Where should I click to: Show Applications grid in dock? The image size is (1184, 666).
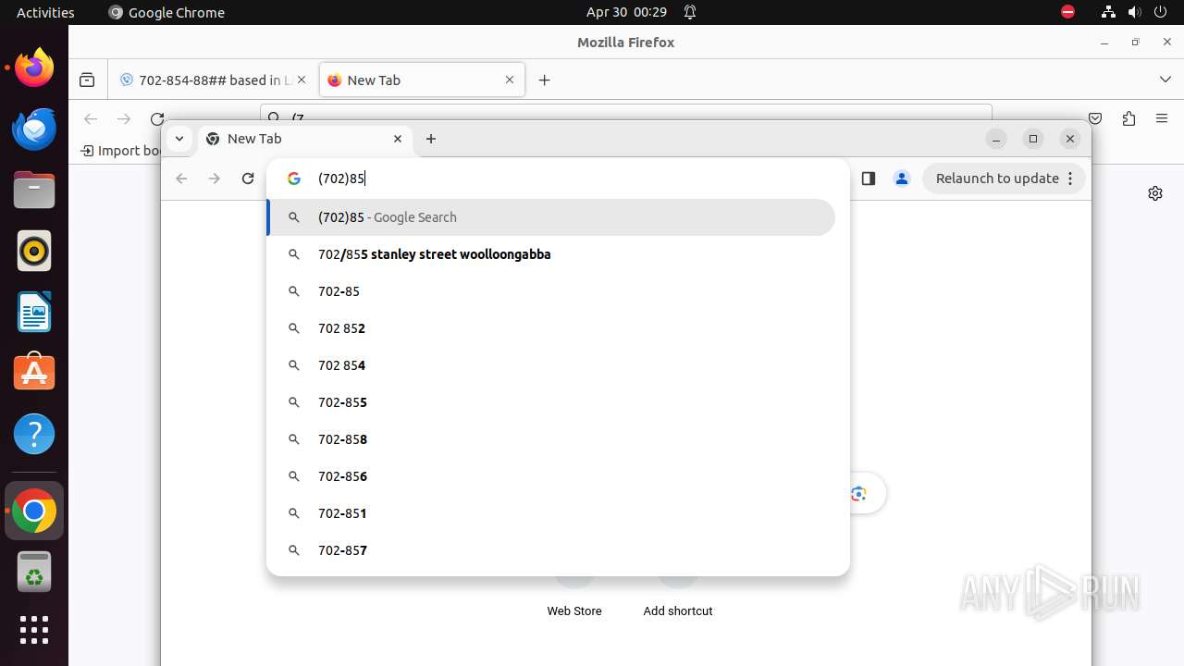point(34,630)
